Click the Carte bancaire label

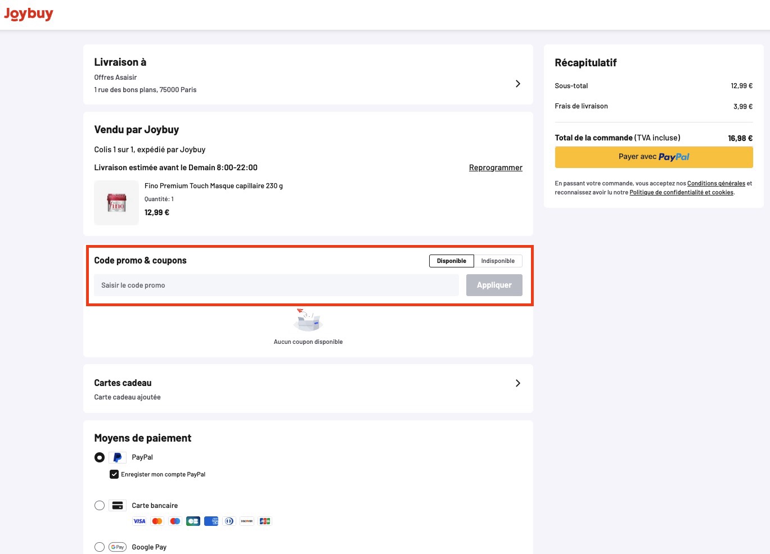pos(155,506)
